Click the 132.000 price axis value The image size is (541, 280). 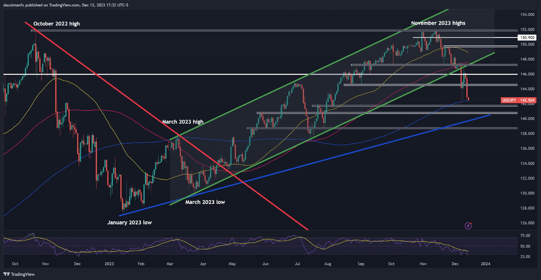point(527,178)
